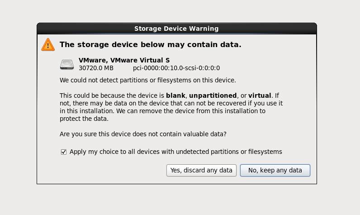The width and height of the screenshot is (360, 215).
Task: Click the 'Are you sure this device' question text
Action: coord(143,134)
